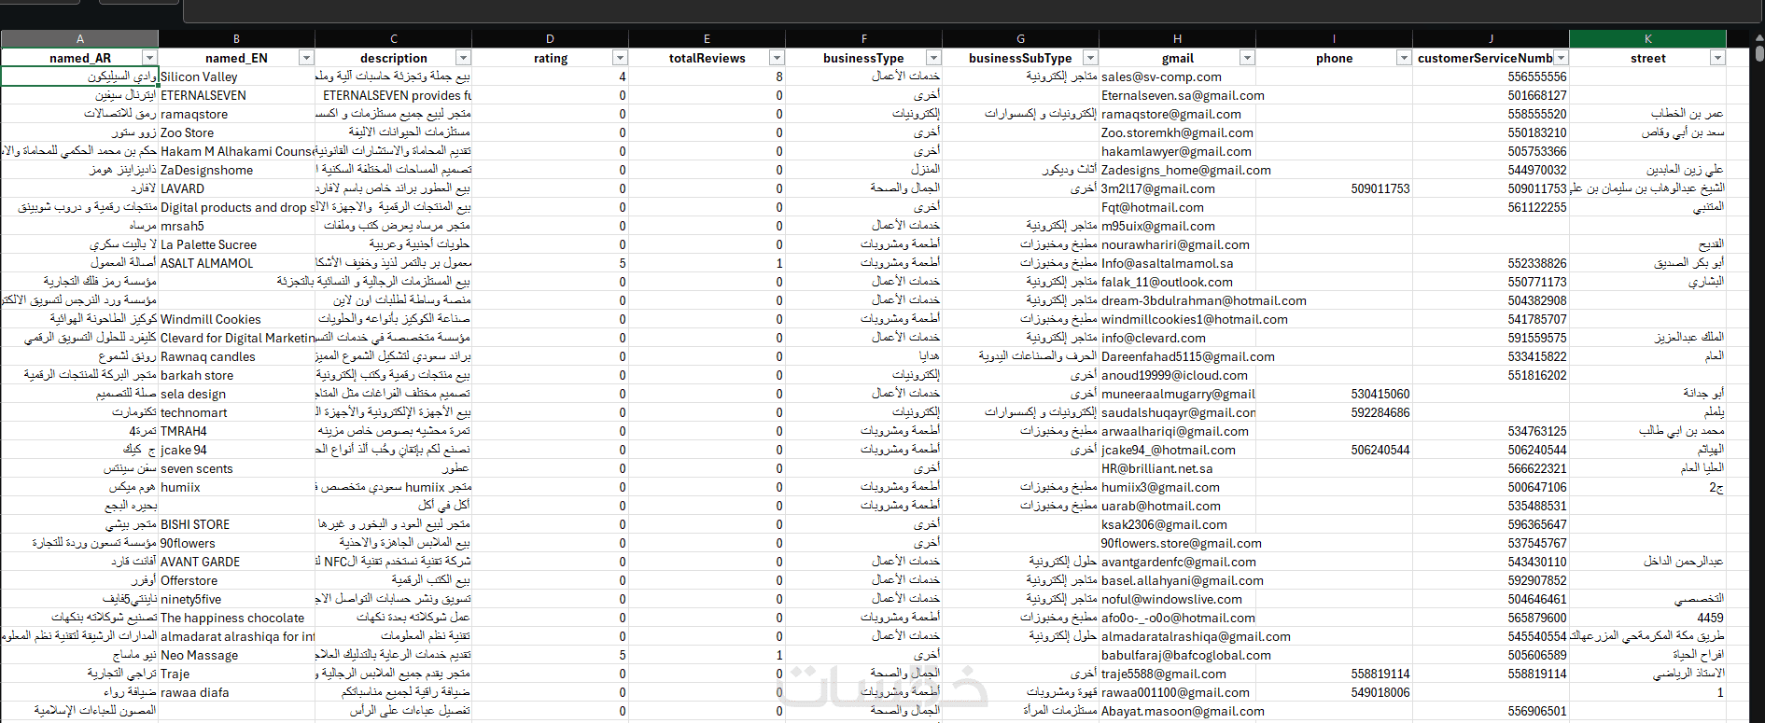Click the vertical scrollbar thumb

1759,53
